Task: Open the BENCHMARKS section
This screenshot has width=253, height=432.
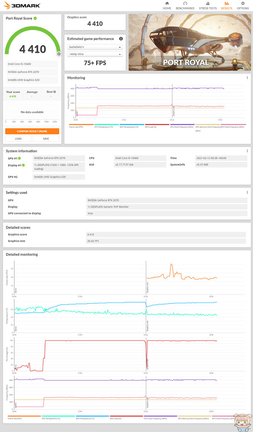Action: pos(185,5)
